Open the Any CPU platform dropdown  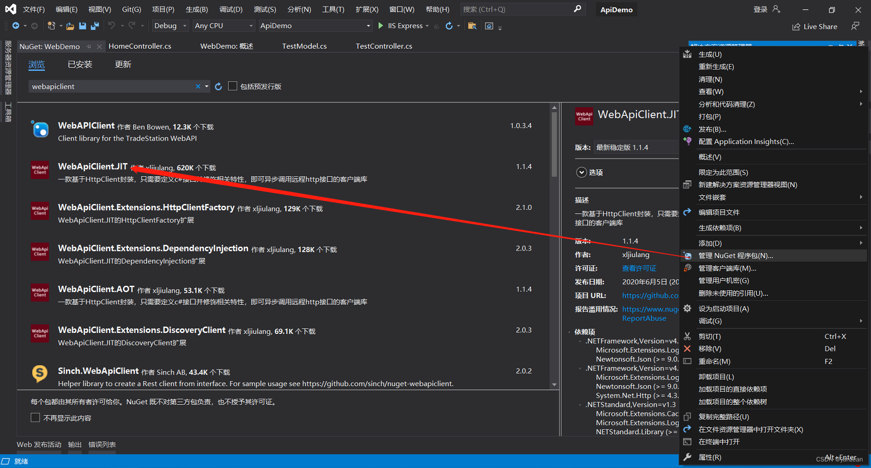click(224, 26)
